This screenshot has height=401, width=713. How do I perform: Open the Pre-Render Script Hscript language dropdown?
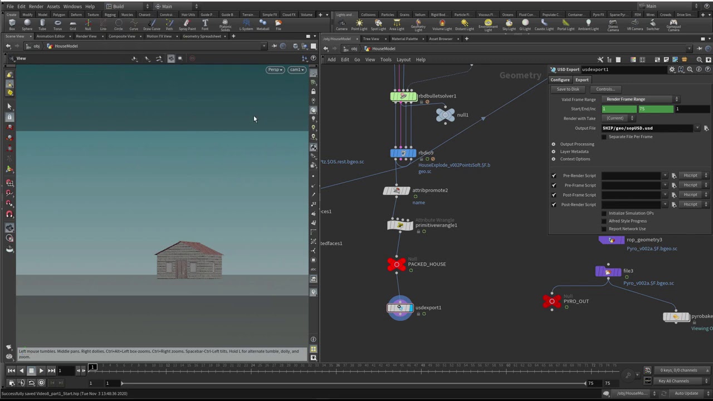click(x=695, y=175)
